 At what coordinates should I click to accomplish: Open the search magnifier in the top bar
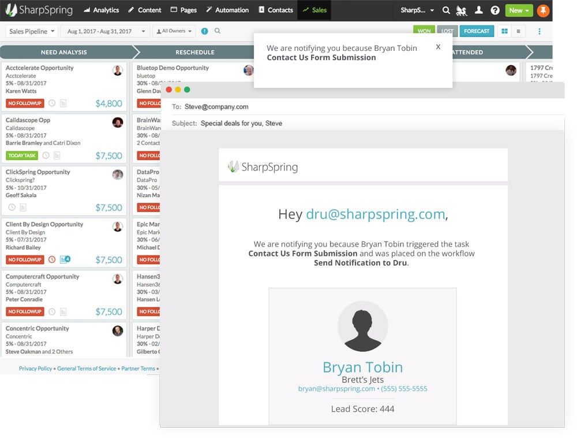(446, 10)
